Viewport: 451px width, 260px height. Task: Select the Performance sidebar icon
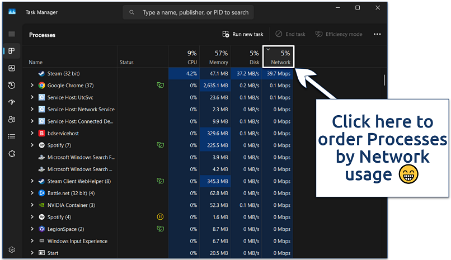[x=12, y=68]
